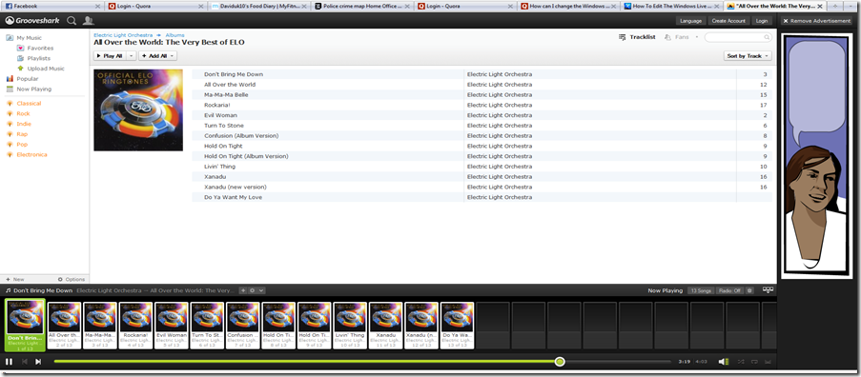Select the Do Ya Want My Love queue thumbnail
Screen dimensions: 861x377
[457, 326]
